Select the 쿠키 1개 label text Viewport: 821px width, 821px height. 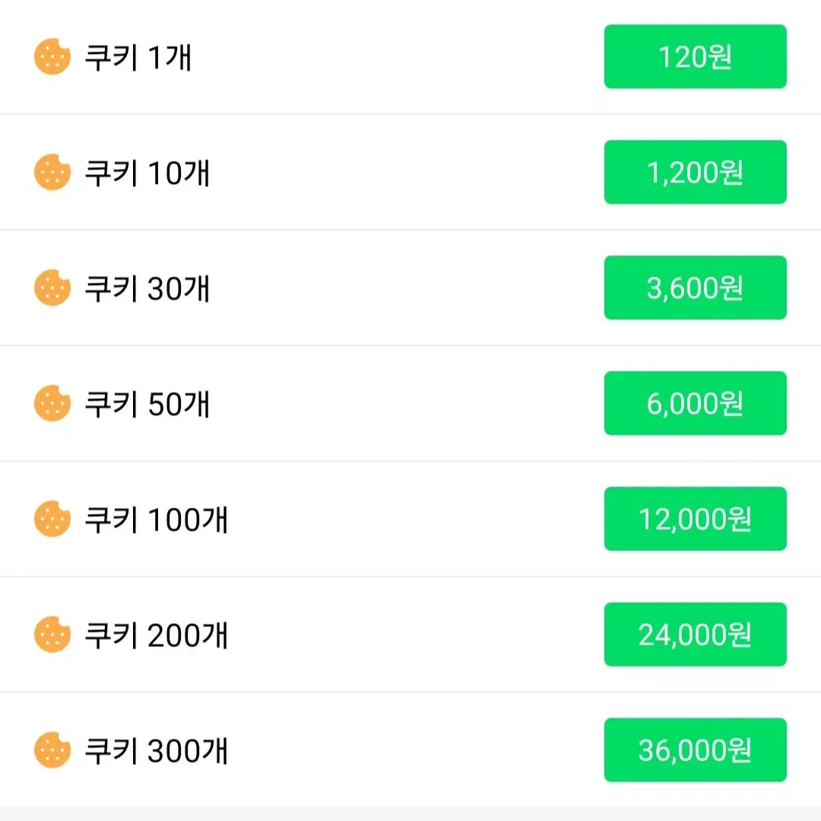tap(138, 57)
